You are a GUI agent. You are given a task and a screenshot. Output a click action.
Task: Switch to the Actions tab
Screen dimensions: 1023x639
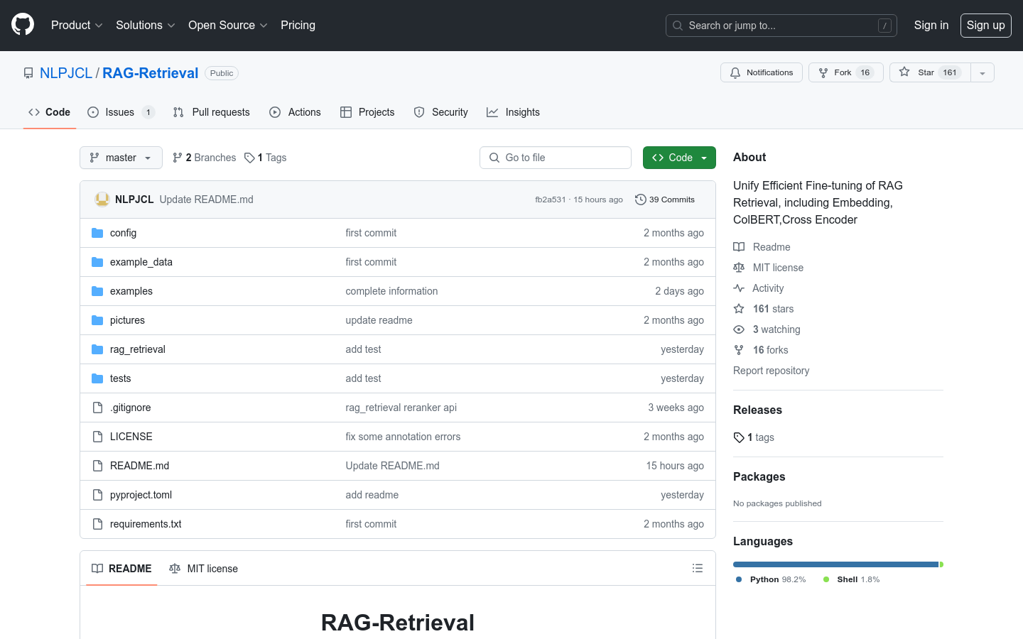296,112
